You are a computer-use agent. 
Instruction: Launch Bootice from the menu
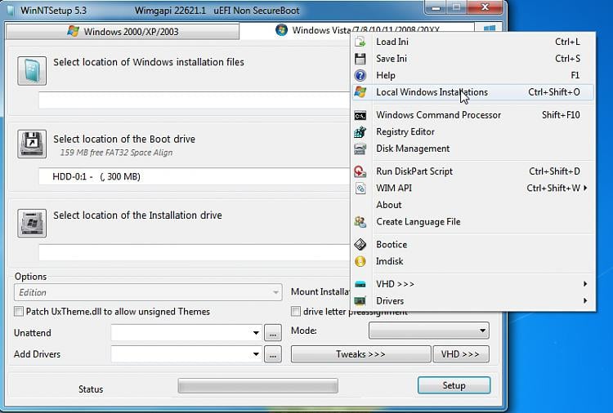[x=473, y=244]
